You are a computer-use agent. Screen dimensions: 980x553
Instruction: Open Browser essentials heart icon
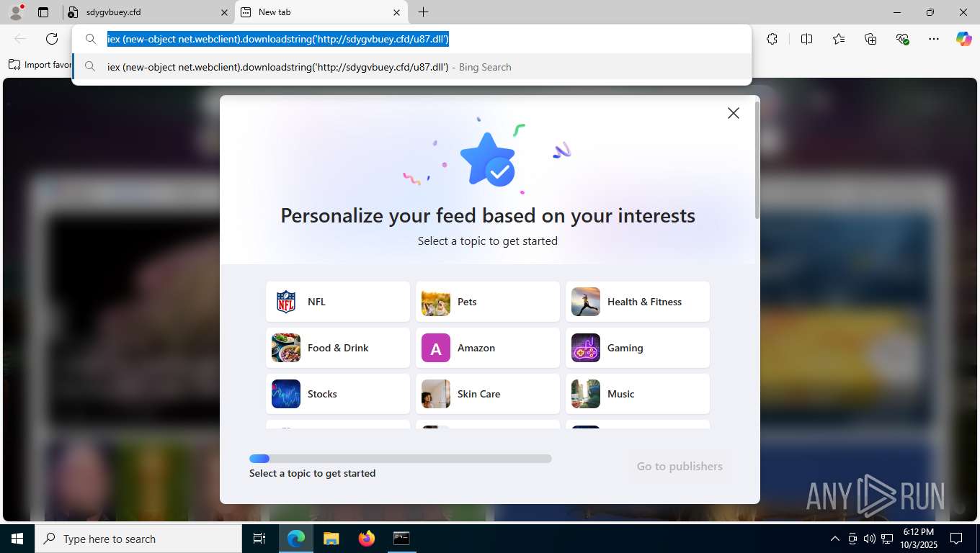tap(902, 39)
